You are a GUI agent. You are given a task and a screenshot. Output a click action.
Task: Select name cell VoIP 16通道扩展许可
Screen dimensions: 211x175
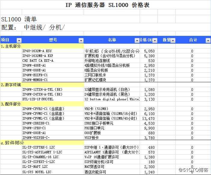click(112, 157)
